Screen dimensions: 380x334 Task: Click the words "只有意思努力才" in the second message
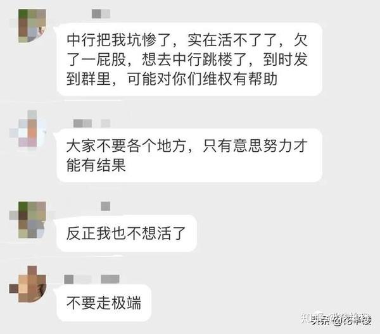click(x=255, y=145)
